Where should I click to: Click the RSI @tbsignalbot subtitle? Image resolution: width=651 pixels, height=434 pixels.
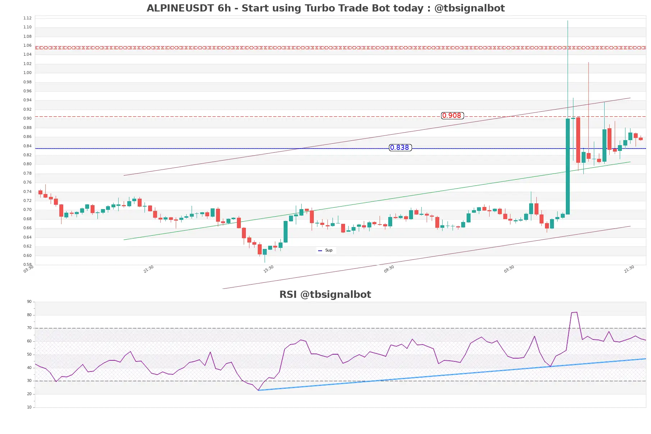coord(325,295)
